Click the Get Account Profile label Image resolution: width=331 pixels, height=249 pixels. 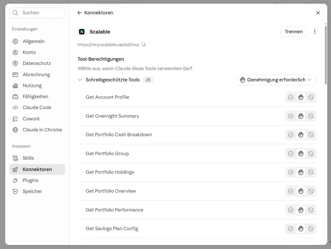[107, 97]
